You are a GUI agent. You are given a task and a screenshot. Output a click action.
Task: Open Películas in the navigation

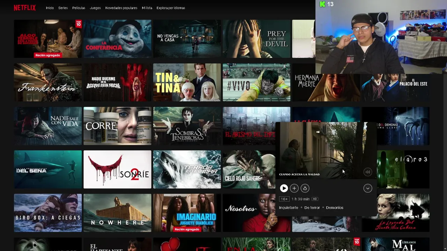point(79,8)
